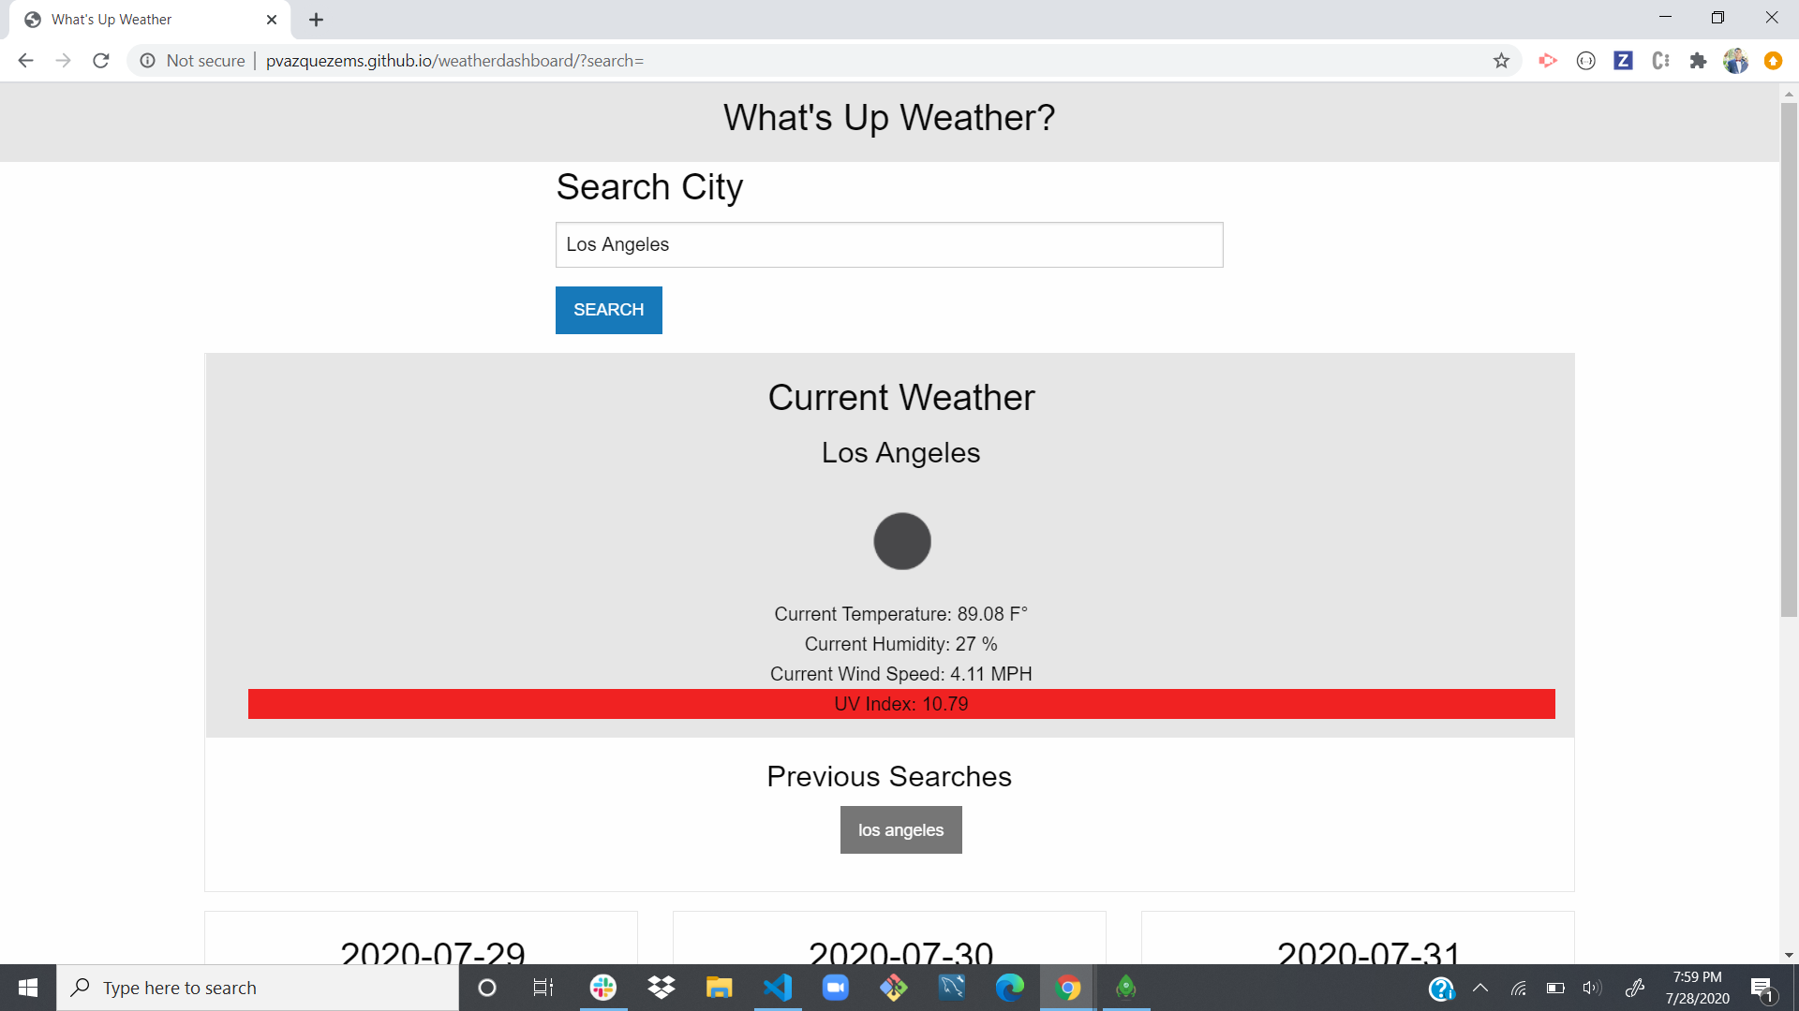Launch Zoom from the taskbar
This screenshot has width=1799, height=1011.
(x=835, y=988)
